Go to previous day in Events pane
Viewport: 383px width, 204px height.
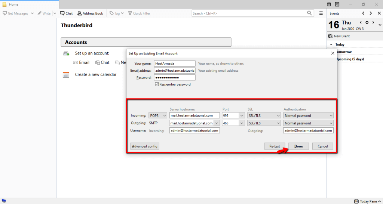click(x=363, y=13)
